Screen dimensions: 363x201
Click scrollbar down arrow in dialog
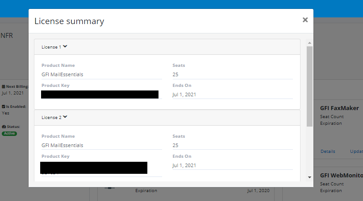click(x=309, y=177)
